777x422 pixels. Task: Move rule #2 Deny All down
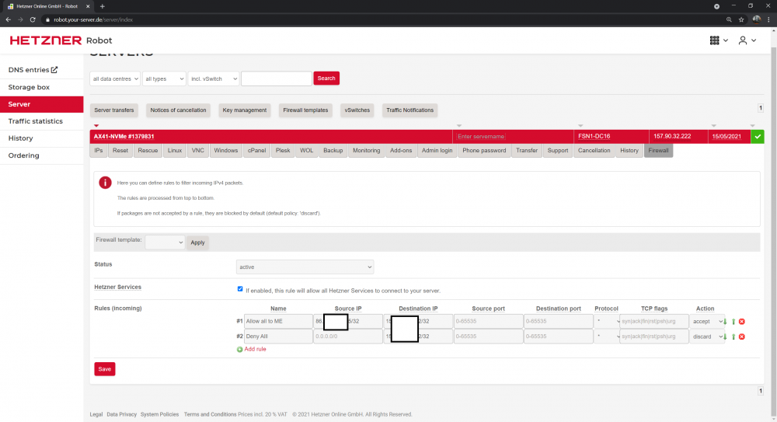click(x=726, y=337)
